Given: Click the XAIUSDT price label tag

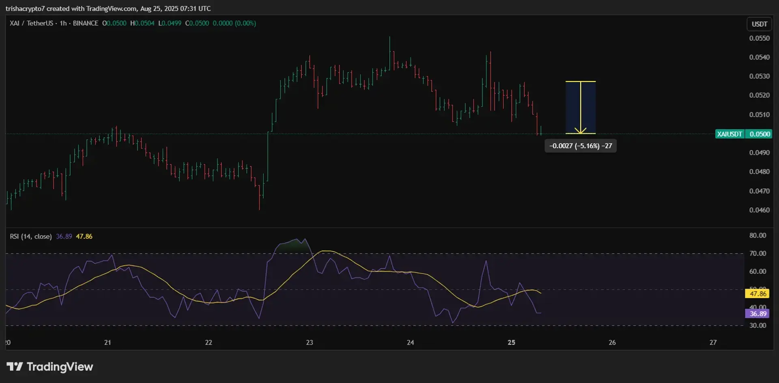Looking at the screenshot, I should click(x=730, y=134).
